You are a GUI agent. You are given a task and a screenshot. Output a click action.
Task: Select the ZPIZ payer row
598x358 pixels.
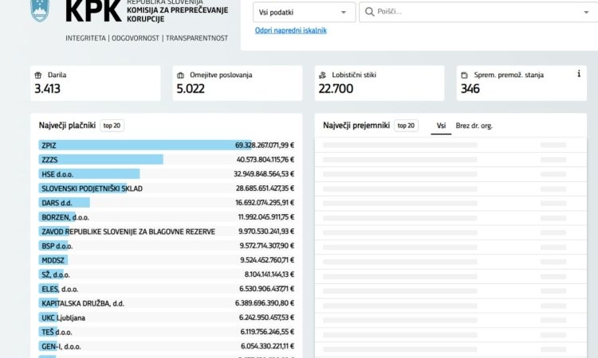pos(167,146)
